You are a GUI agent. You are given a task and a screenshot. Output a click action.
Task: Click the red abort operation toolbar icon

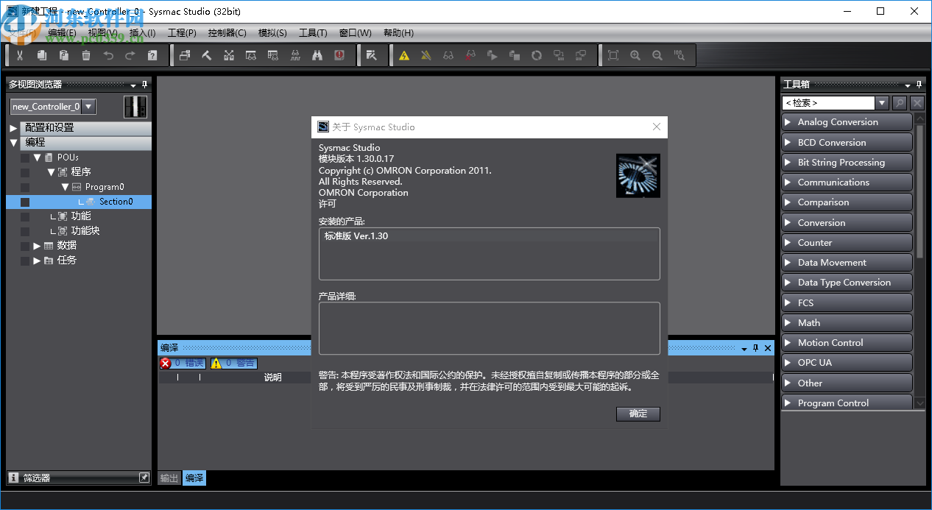339,55
